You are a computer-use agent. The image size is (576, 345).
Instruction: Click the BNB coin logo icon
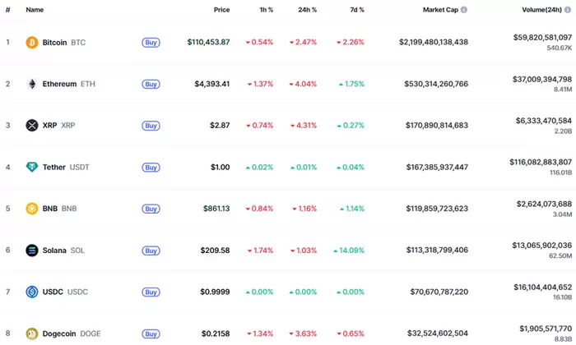[x=32, y=209]
